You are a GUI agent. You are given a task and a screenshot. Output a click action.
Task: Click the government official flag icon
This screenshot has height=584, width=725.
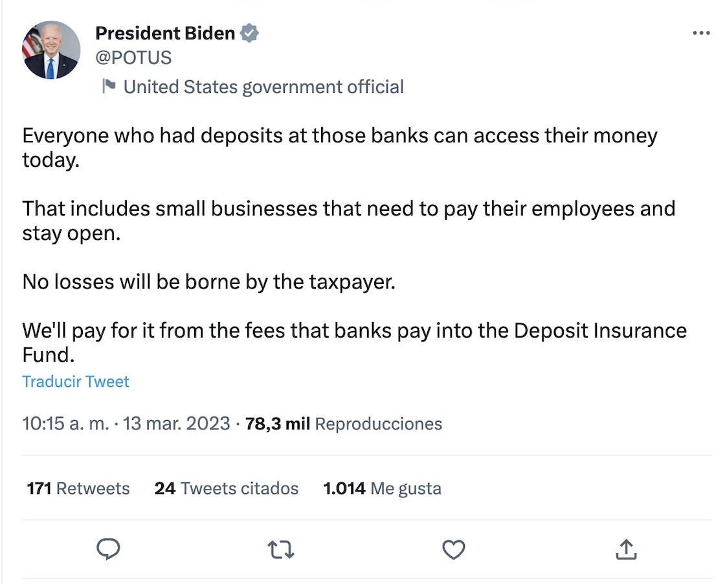(x=109, y=86)
